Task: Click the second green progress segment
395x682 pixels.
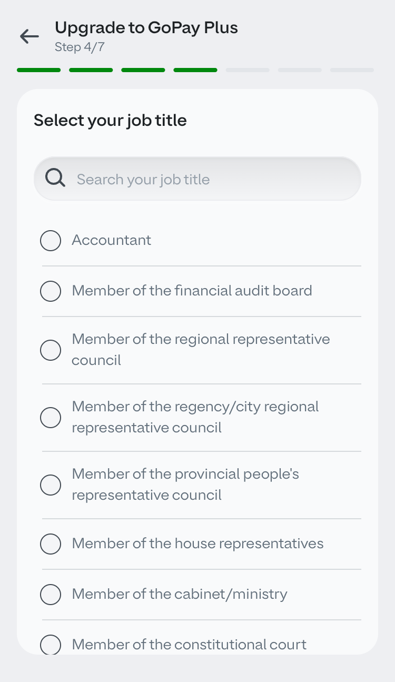Action: pos(91,70)
